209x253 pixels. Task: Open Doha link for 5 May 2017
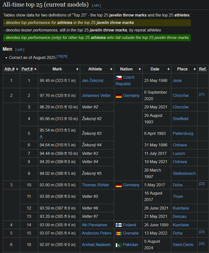click(x=178, y=185)
